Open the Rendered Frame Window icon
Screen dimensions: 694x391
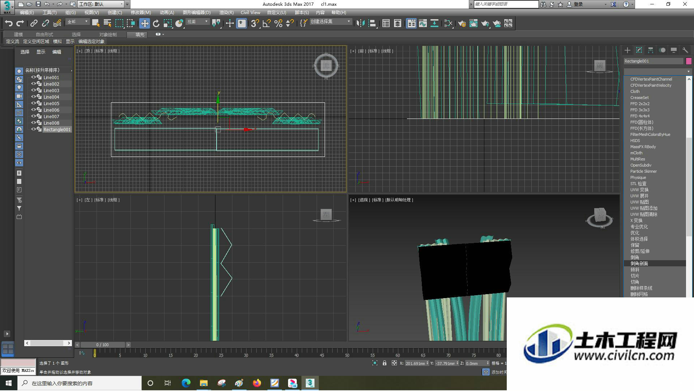(474, 23)
